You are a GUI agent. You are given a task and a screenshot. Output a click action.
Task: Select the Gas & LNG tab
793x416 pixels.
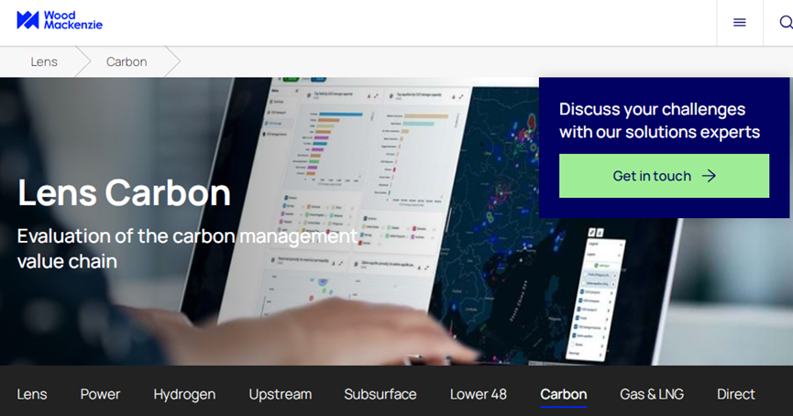652,394
